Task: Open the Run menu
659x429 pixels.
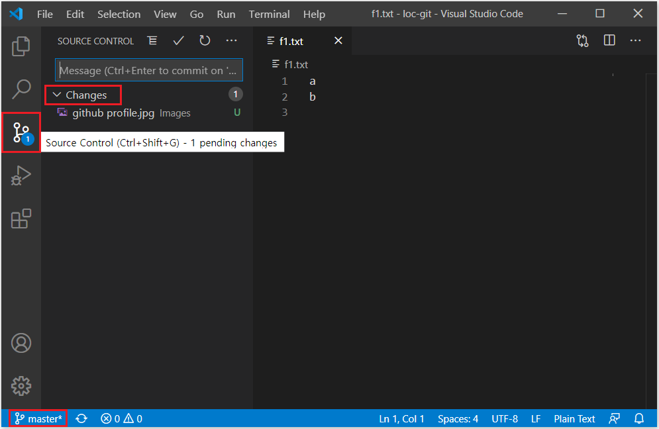Action: [226, 14]
